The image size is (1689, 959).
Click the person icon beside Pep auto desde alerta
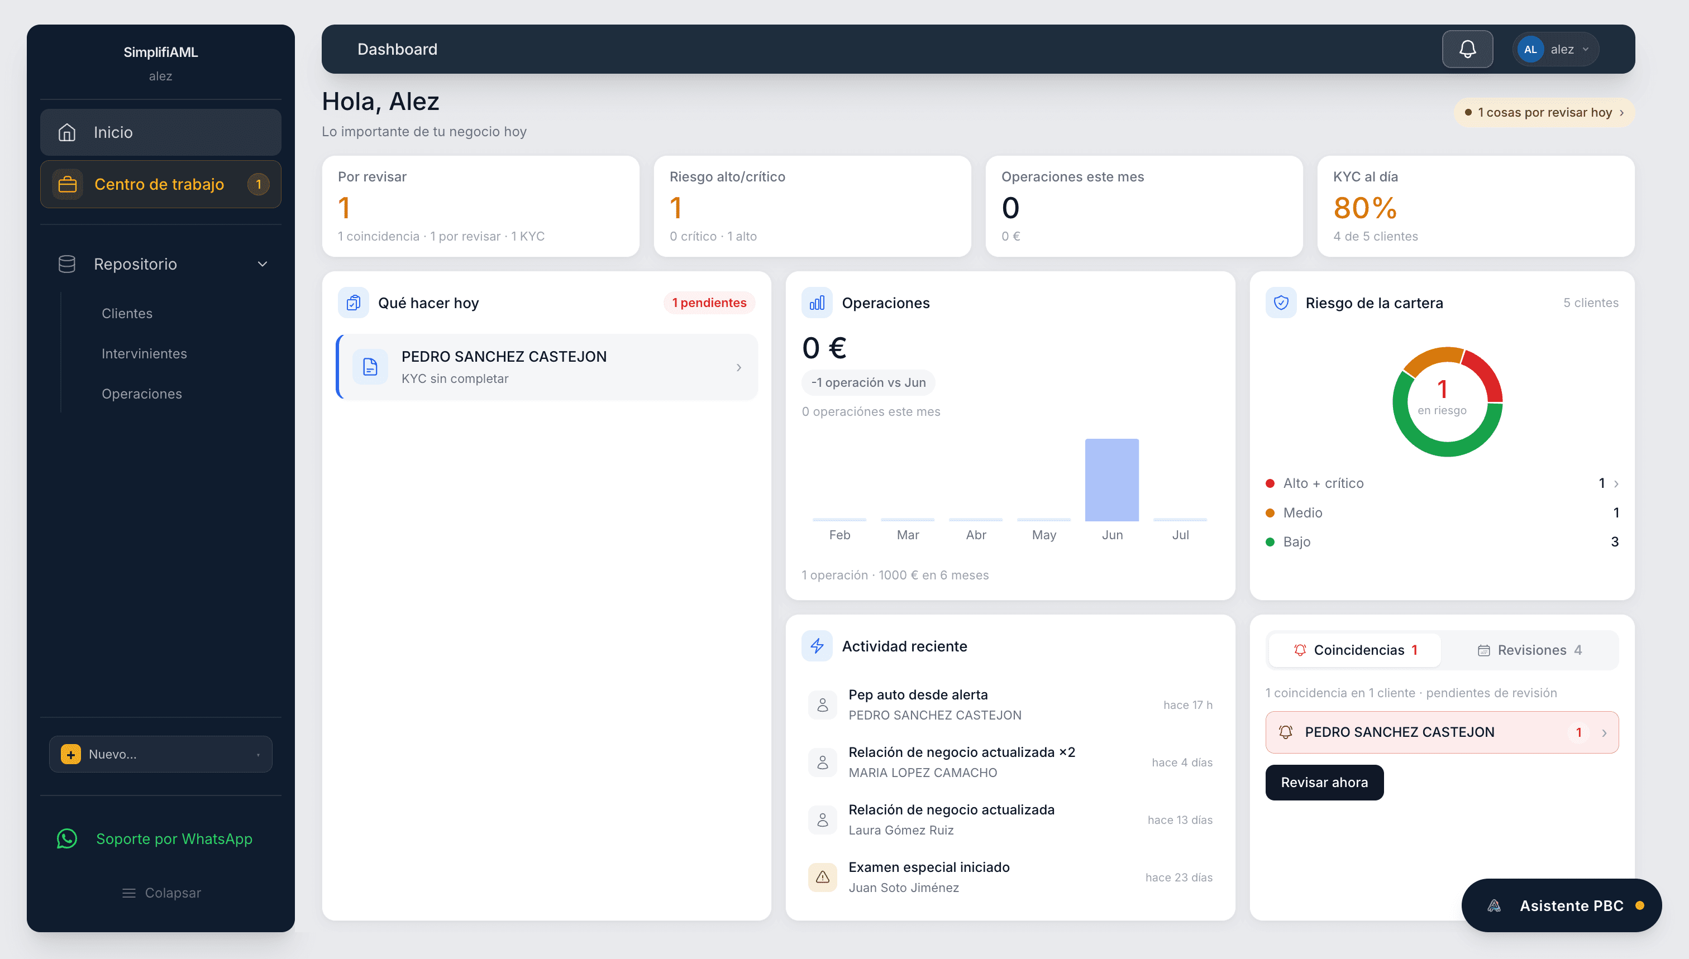click(x=822, y=705)
